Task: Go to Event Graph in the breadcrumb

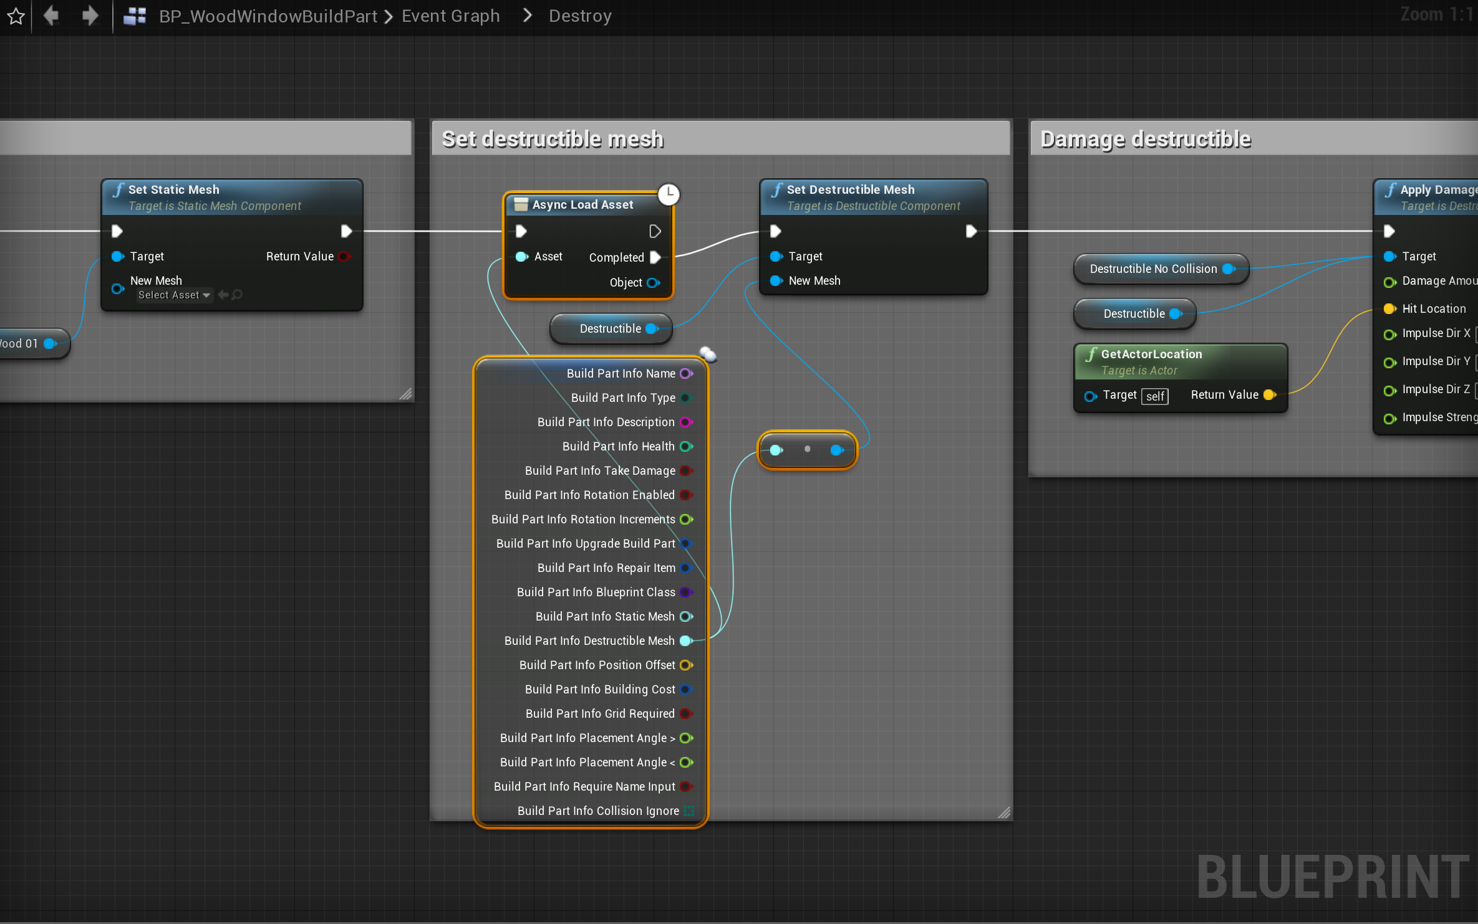Action: pos(450,16)
